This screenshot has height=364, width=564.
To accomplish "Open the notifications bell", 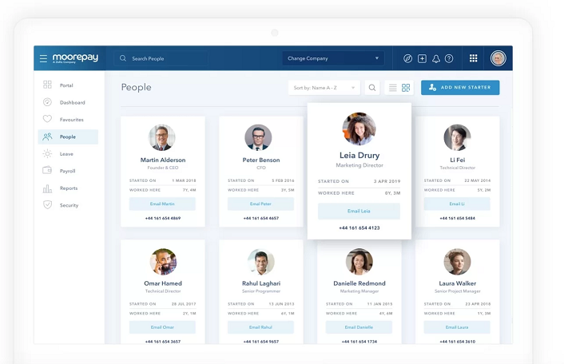I will point(436,58).
